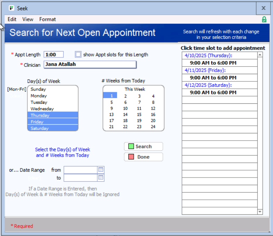Select week 7 from today
The width and height of the screenshot is (273, 236).
[x=139, y=102]
